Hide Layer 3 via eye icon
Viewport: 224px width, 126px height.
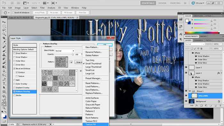coord(186,67)
